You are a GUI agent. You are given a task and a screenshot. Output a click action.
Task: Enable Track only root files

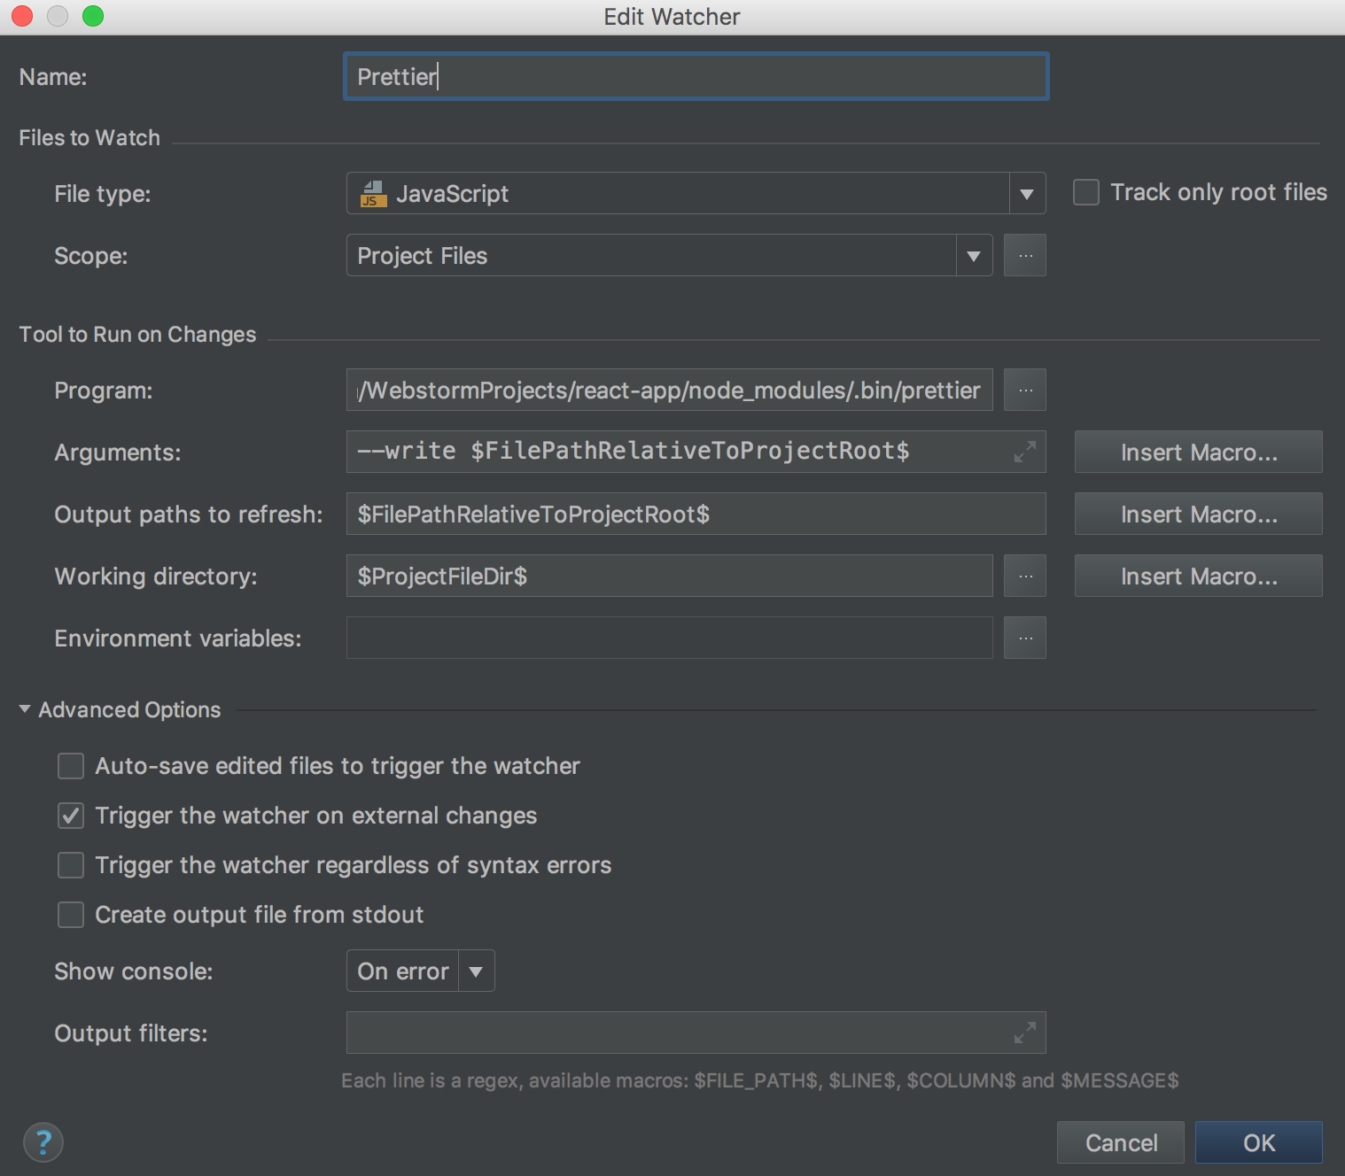[x=1086, y=193]
